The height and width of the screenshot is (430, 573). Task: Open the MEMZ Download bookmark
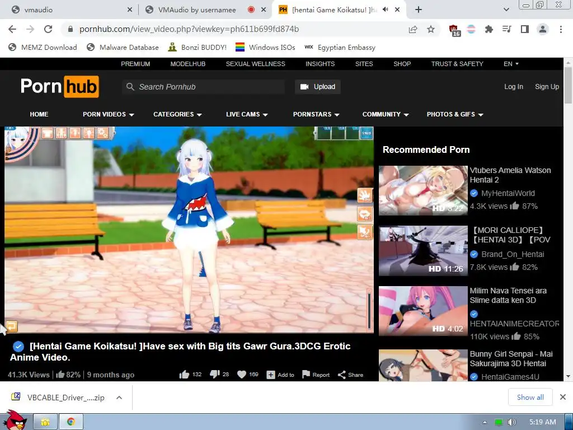pyautogui.click(x=43, y=47)
